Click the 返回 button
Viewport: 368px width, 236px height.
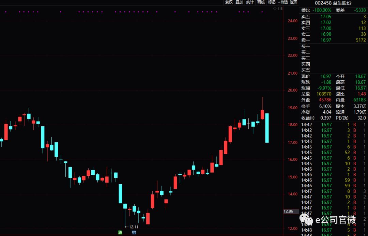(294, 2)
